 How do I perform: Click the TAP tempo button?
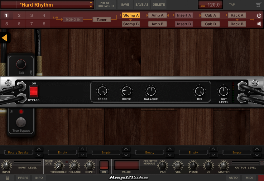[x=232, y=5]
